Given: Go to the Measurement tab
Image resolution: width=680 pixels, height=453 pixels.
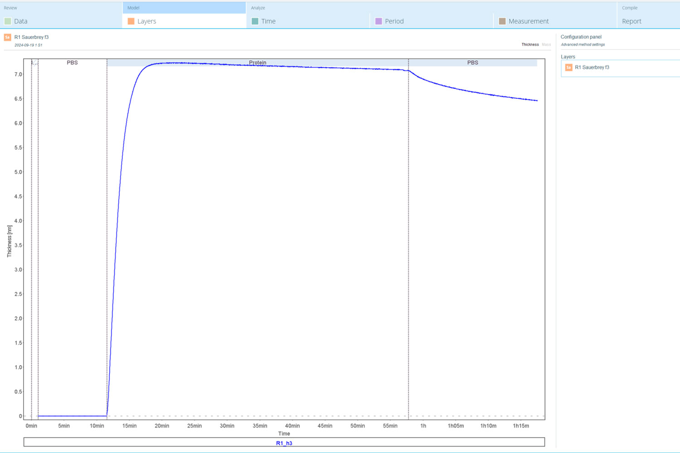Looking at the screenshot, I should tap(529, 21).
